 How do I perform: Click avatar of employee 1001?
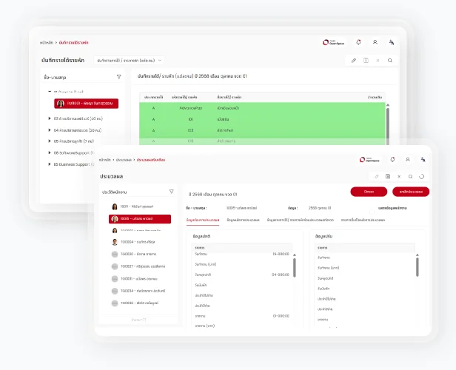click(x=115, y=206)
